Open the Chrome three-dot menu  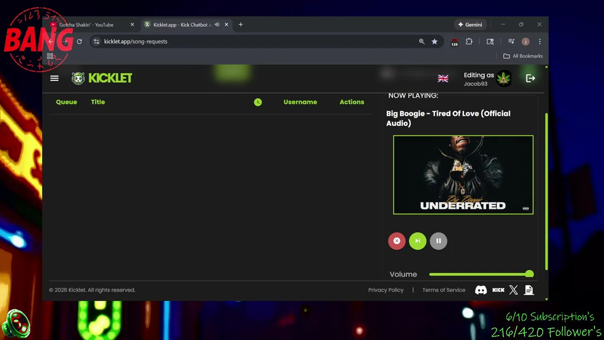click(x=540, y=42)
